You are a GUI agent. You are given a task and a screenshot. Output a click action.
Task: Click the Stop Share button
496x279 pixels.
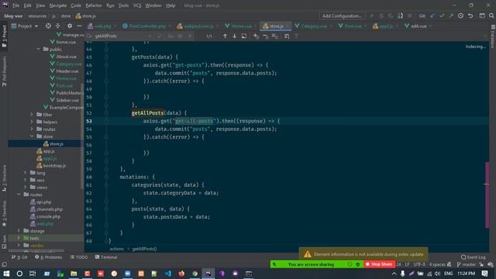(379, 264)
